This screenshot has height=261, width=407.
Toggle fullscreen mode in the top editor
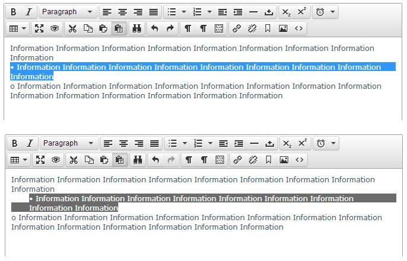(x=39, y=28)
